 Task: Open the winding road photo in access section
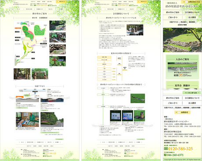click(x=52, y=119)
